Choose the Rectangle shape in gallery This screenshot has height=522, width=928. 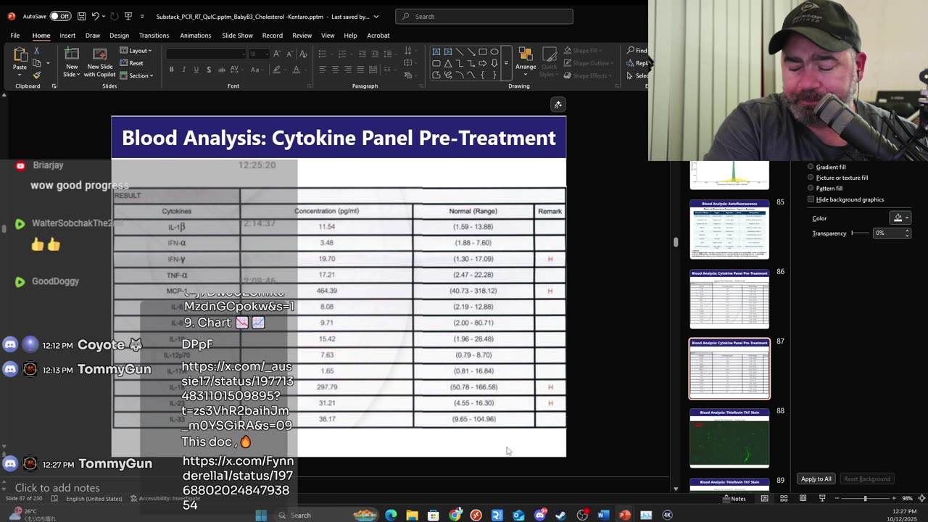tap(483, 51)
